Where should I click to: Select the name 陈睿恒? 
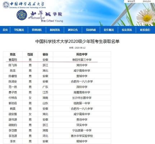(13, 76)
